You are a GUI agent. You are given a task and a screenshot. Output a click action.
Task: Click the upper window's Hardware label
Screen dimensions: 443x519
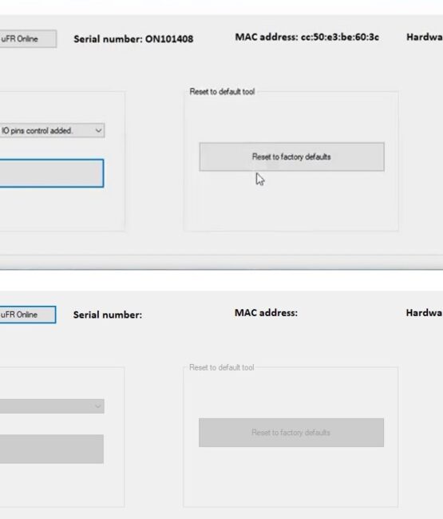425,37
